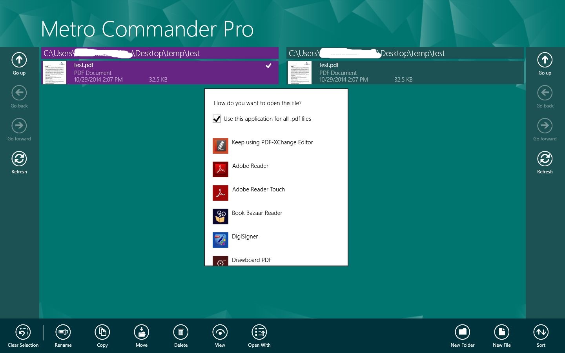Viewport: 565px width, 353px height.
Task: Choose 'Keep using PDF-XChange Editor'
Action: (272, 142)
